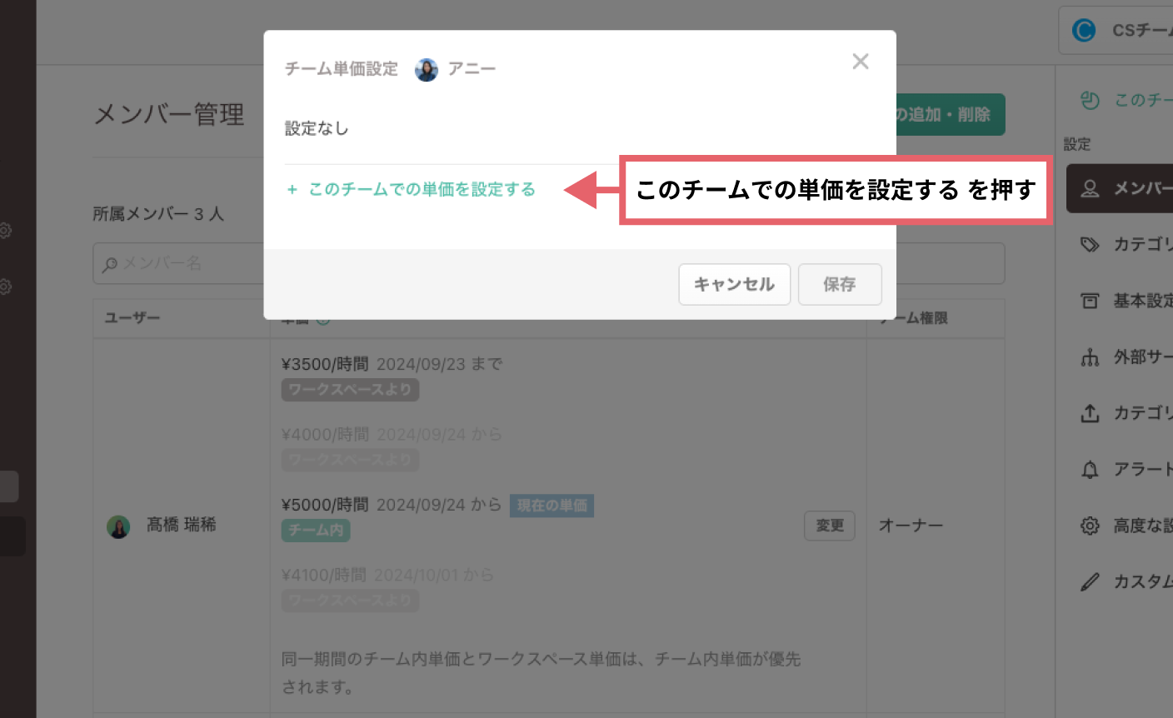
Task: Select the カテゴリ upload icon in sidebar
Action: pyautogui.click(x=1091, y=413)
